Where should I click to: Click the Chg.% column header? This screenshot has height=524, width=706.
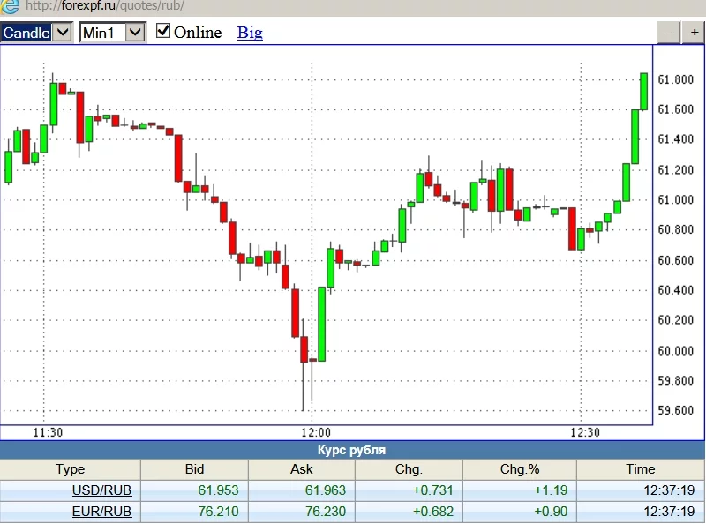[x=520, y=469]
